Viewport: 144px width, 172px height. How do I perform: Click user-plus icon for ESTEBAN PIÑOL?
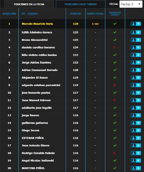coord(136,138)
